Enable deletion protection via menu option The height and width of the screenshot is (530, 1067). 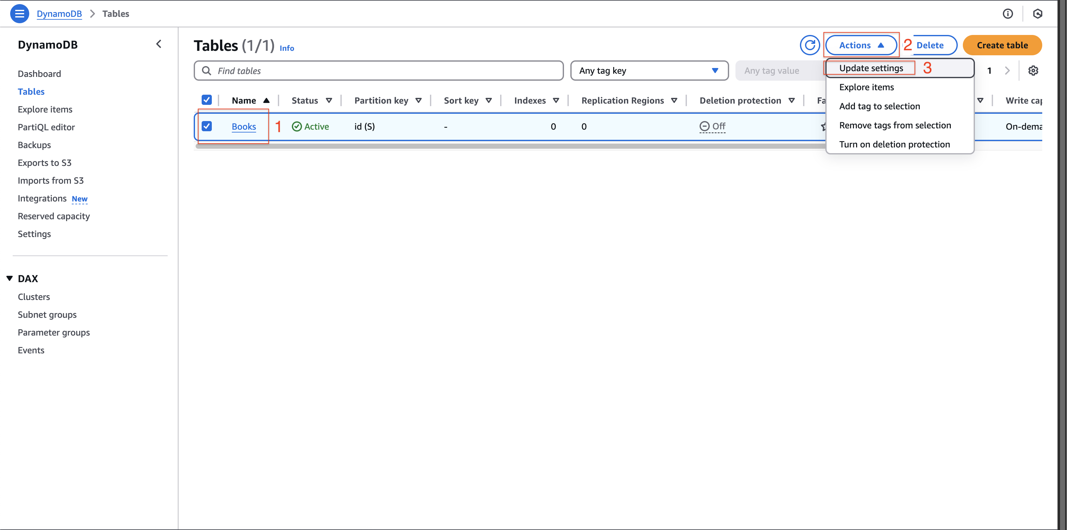click(894, 144)
